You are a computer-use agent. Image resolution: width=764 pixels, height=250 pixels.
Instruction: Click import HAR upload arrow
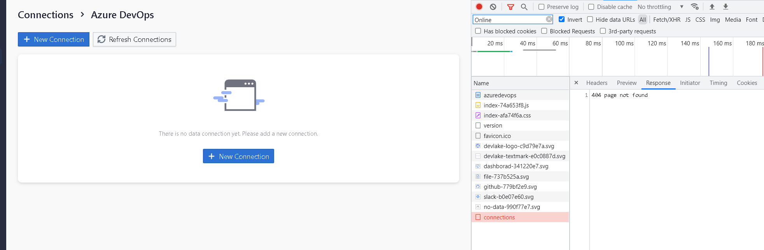712,7
